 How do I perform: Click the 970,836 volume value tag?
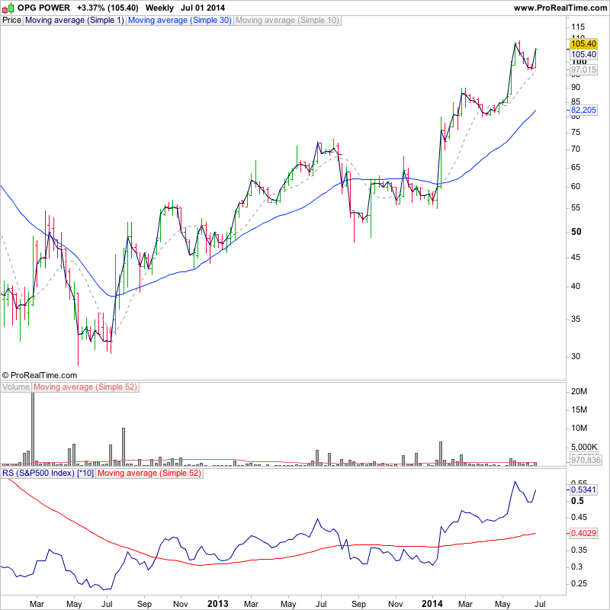(586, 461)
